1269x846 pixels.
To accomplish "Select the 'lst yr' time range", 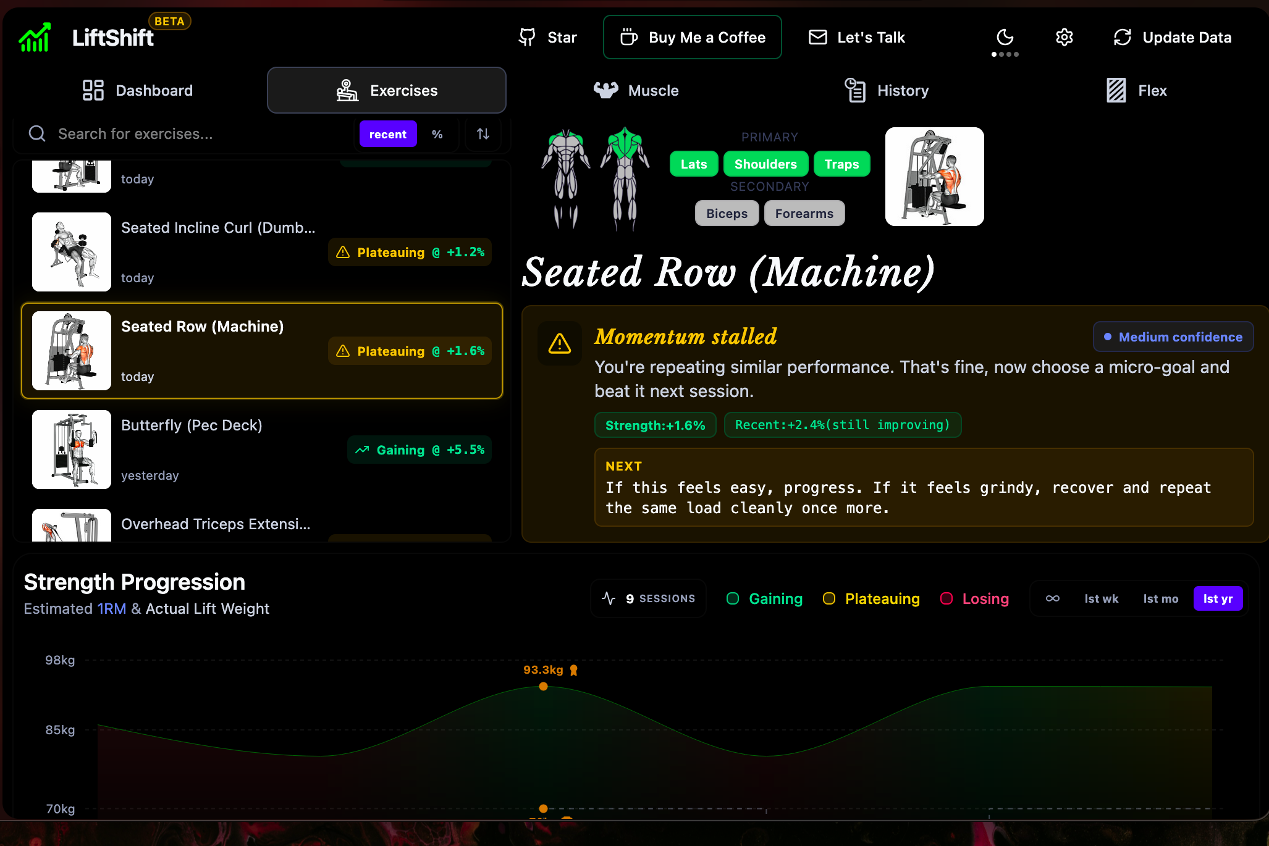I will (x=1217, y=598).
